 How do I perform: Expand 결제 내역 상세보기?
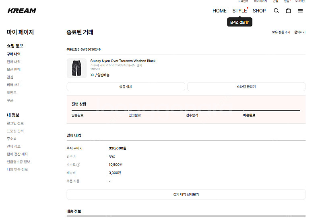pos(186,194)
